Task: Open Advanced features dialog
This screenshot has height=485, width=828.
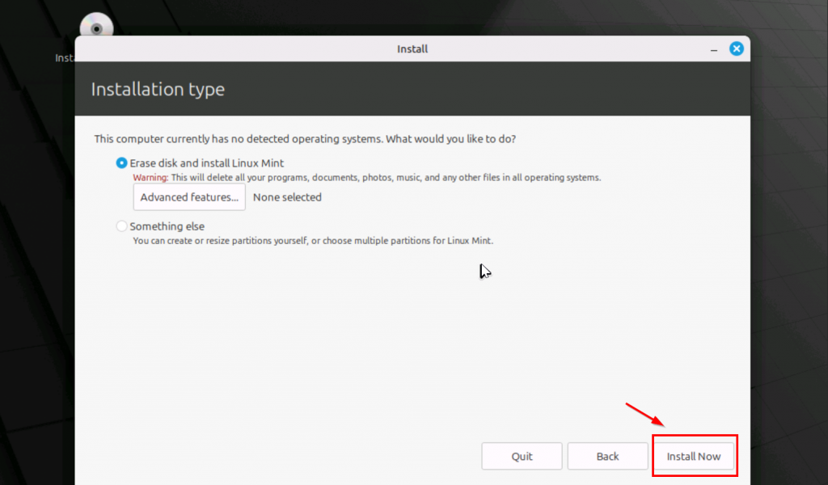Action: [189, 197]
